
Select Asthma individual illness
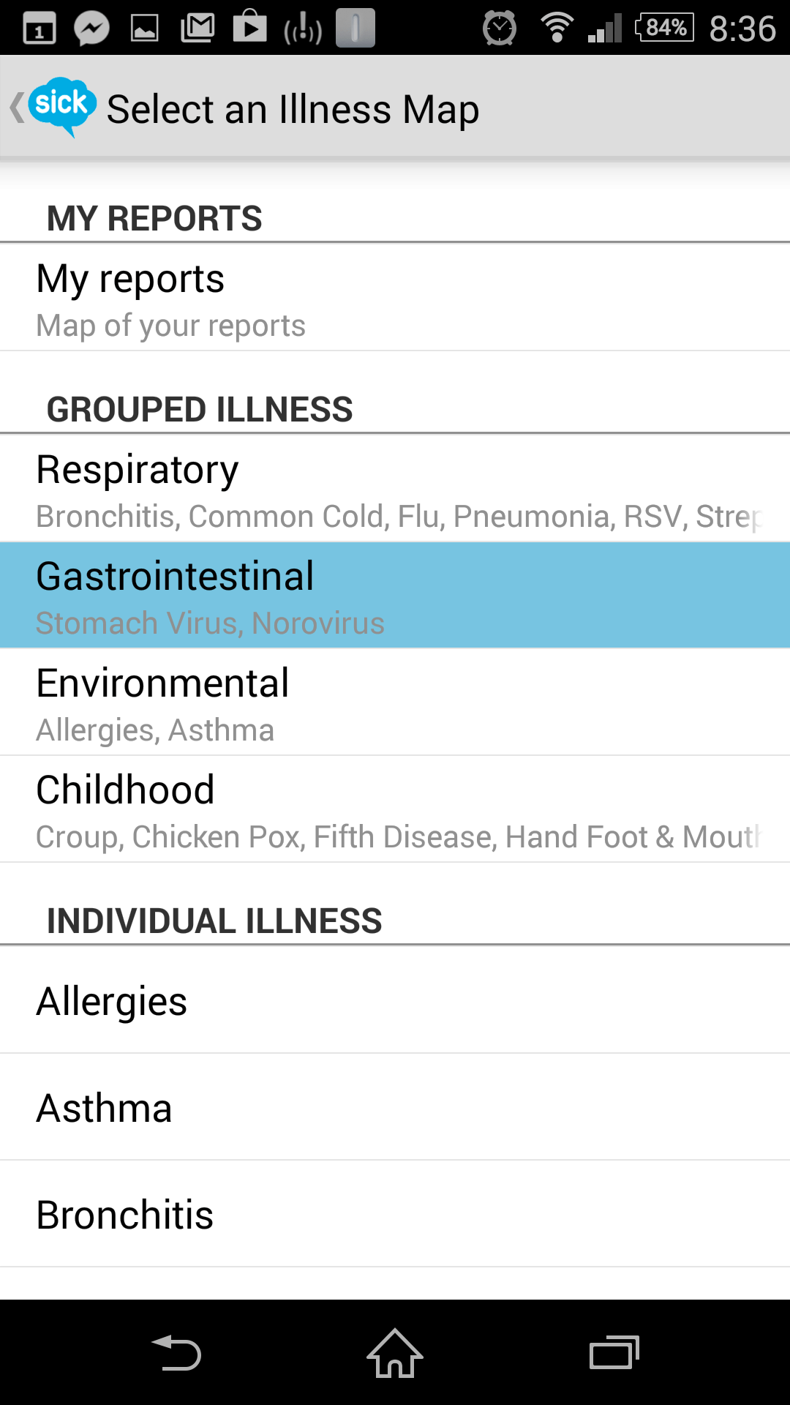pos(395,1107)
